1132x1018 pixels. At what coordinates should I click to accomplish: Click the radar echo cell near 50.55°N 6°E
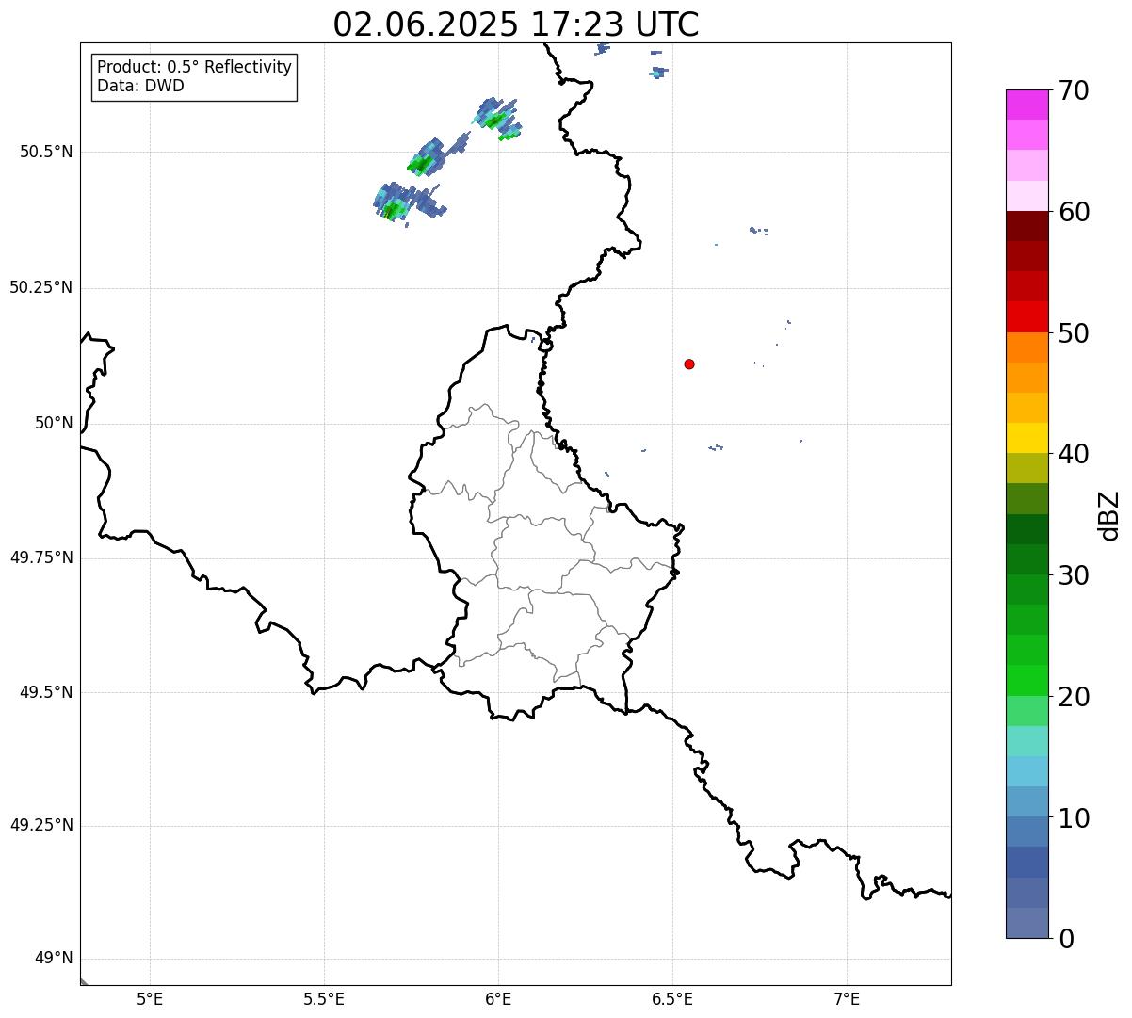[496, 119]
